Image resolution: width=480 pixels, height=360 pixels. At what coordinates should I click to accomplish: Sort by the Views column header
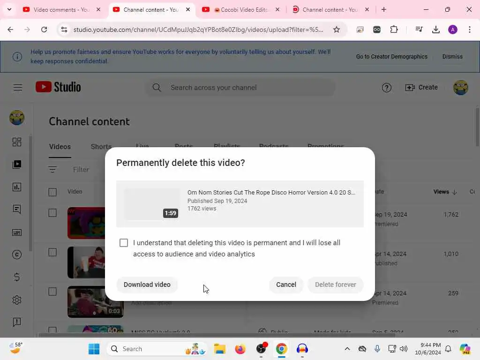445,192
